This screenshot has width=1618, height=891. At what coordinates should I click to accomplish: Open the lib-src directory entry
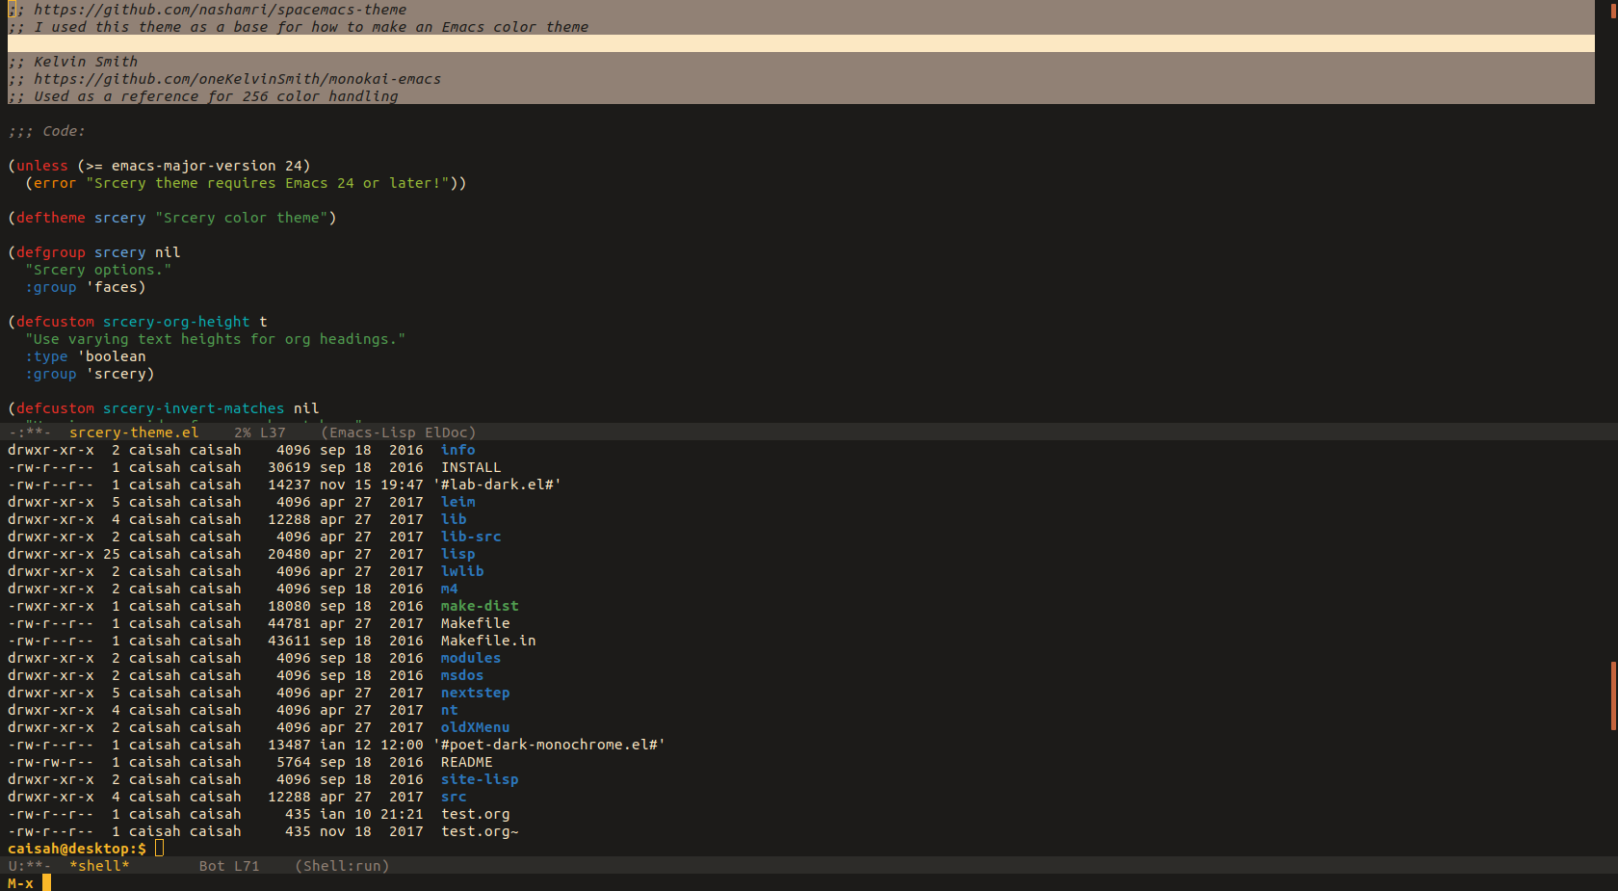[x=471, y=537]
